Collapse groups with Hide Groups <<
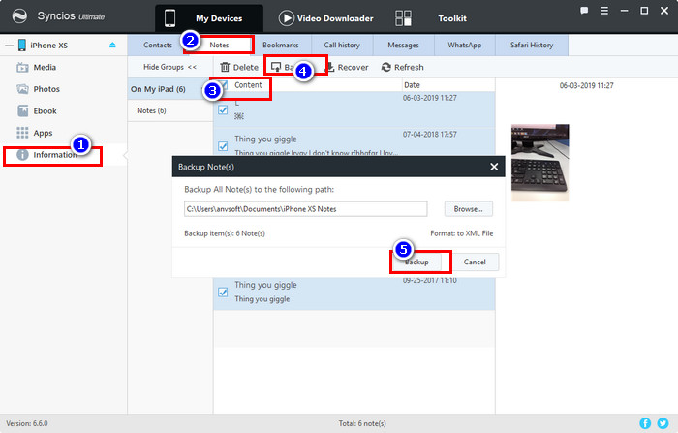This screenshot has width=678, height=433. (x=169, y=67)
